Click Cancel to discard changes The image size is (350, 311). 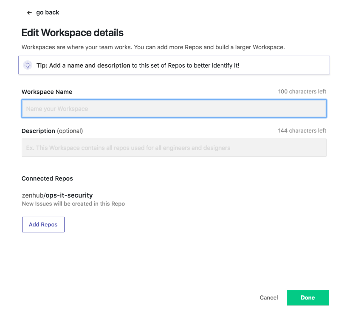click(x=269, y=297)
